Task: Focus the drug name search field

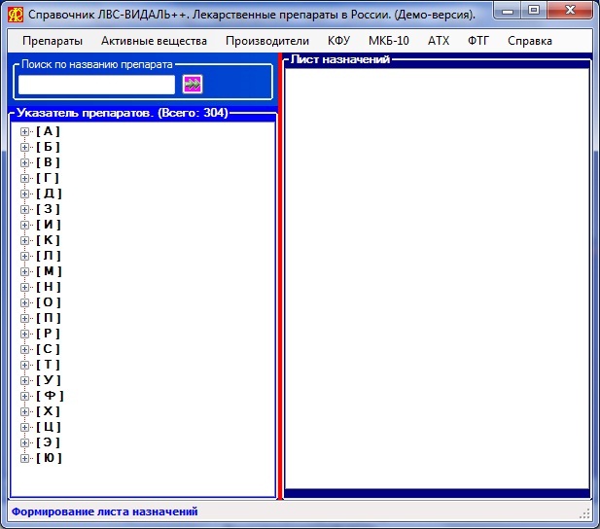Action: pos(96,85)
